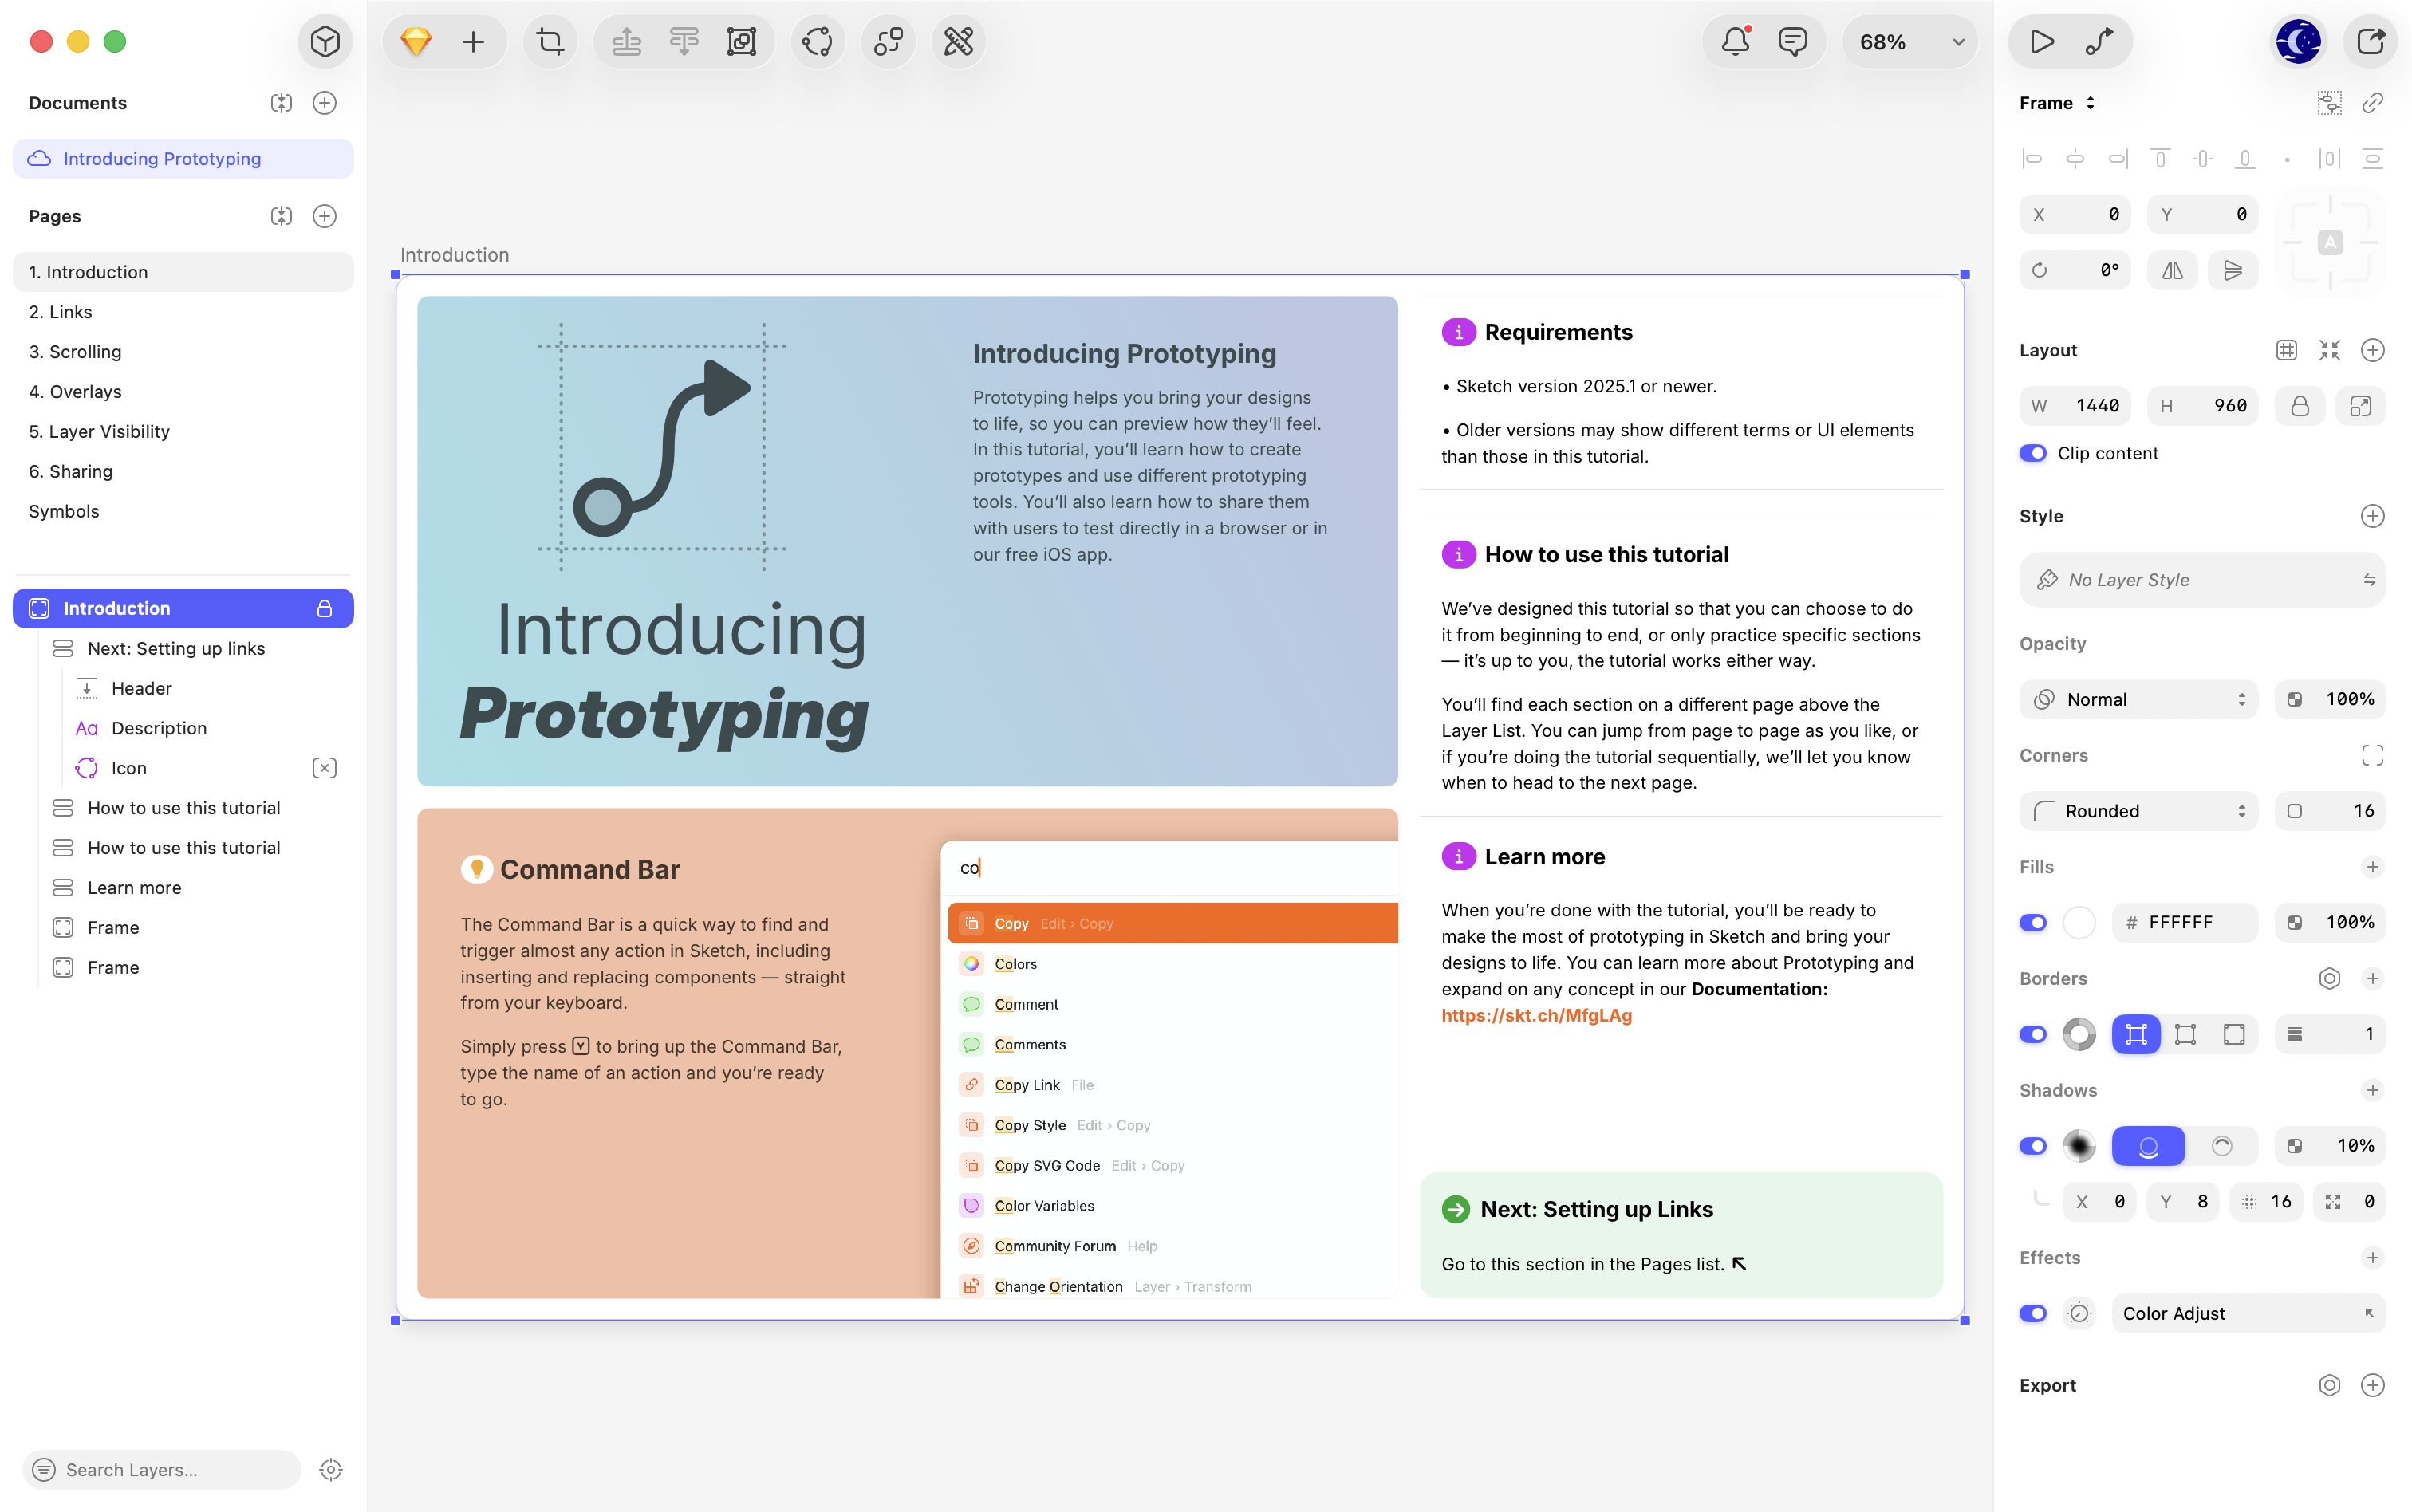Viewport: 2412px width, 1512px height.
Task: Turn off the shadow toggle
Action: click(x=2033, y=1146)
